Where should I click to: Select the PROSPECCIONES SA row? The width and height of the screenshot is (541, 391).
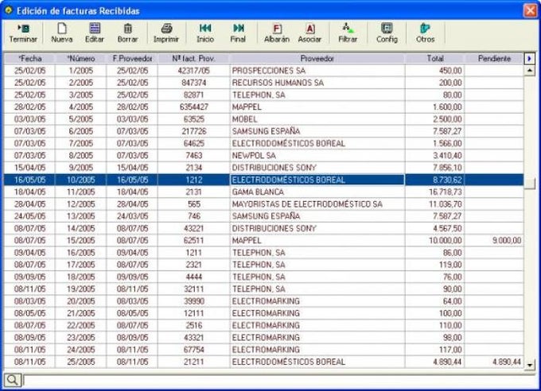263,71
